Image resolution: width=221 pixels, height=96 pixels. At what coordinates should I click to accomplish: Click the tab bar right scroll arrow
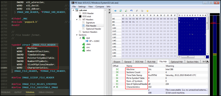tap(207, 61)
